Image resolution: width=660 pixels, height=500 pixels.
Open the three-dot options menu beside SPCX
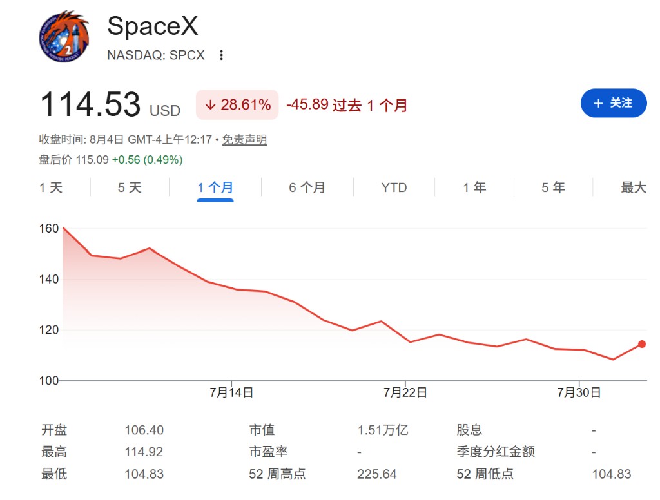tap(221, 55)
